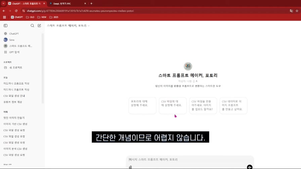
Task: Open the browser apps grid icon
Action: coord(4,17)
